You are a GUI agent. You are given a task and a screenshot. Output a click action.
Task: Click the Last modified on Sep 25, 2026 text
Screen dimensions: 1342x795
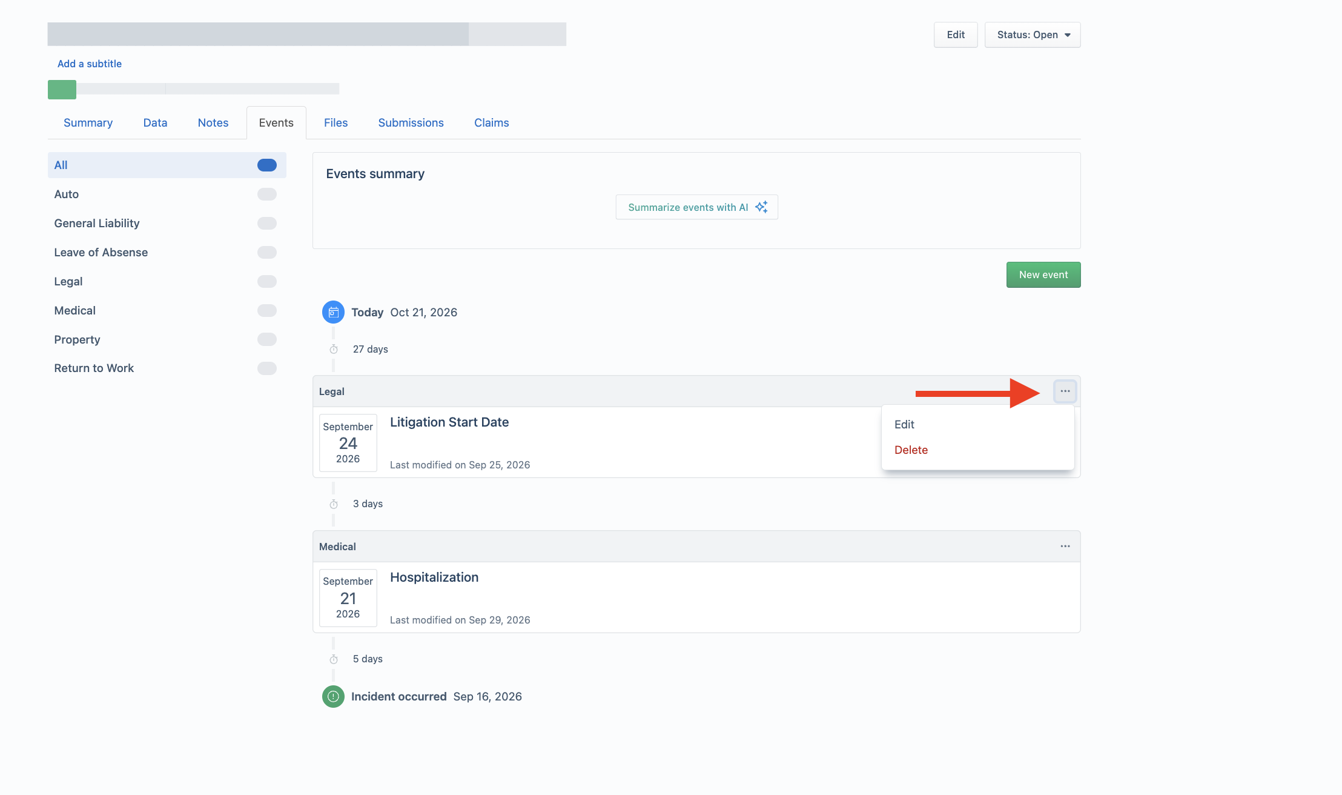click(x=460, y=465)
